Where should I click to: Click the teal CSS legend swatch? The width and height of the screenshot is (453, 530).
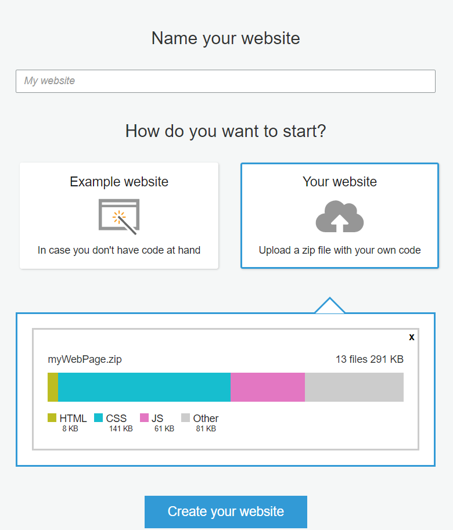98,418
